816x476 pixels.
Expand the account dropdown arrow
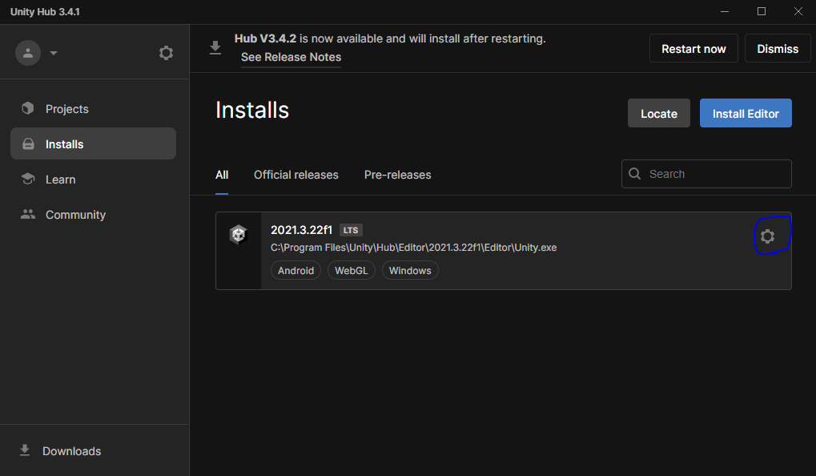coord(54,53)
